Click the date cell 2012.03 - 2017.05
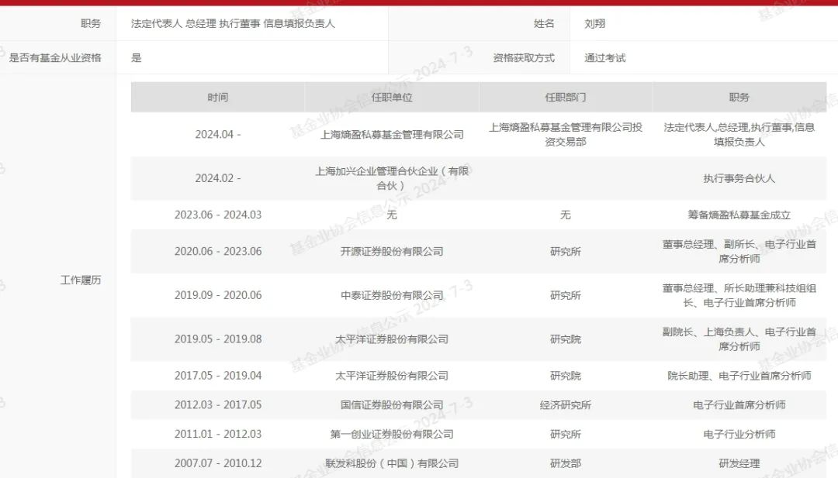 [218, 405]
